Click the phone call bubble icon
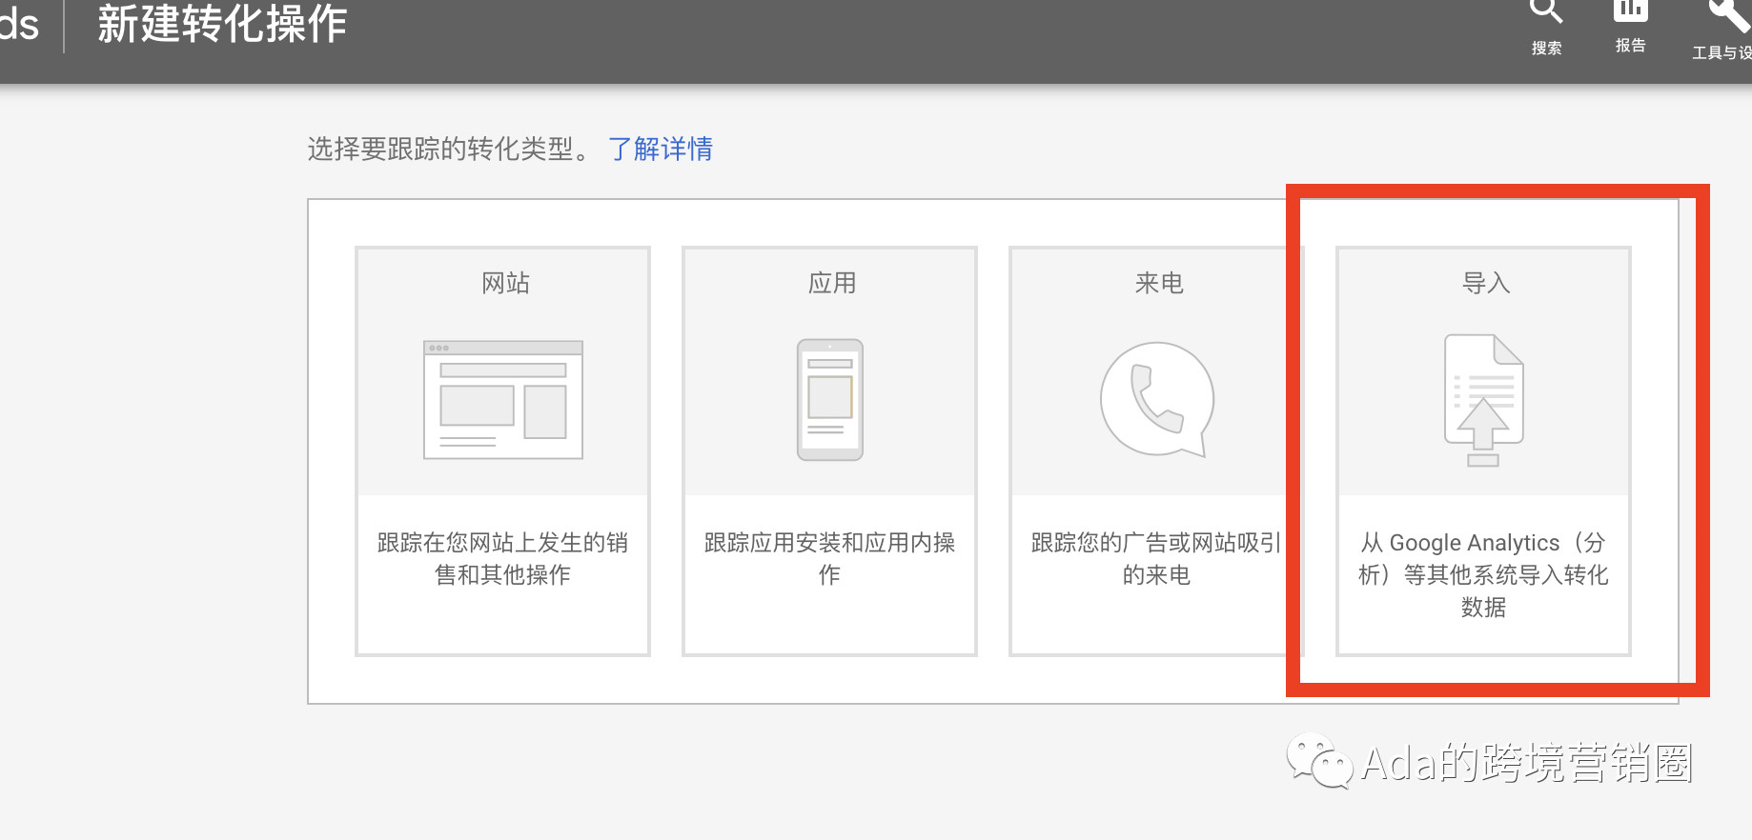Viewport: 1752px width, 840px height. [1157, 399]
